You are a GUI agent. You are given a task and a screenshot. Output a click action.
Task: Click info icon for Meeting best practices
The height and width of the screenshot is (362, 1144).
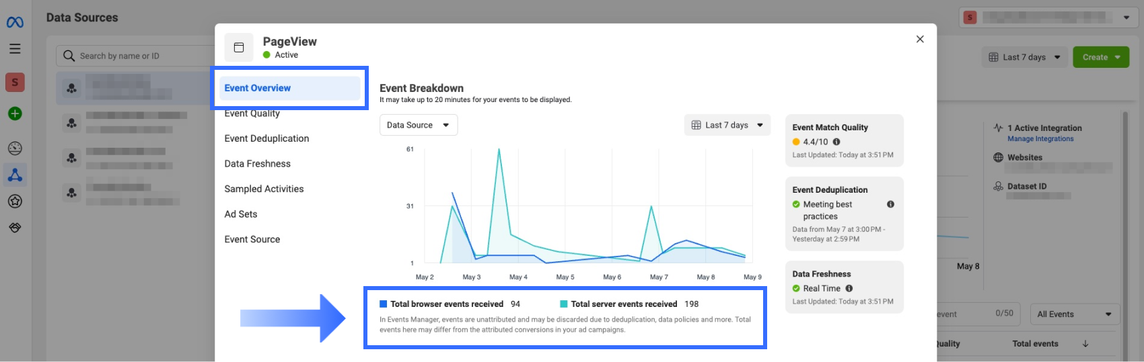(x=890, y=204)
